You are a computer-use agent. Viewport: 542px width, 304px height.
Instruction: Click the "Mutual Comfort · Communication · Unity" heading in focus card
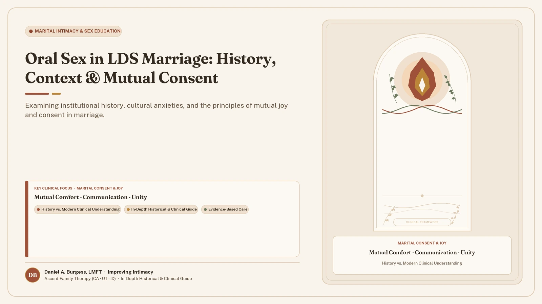tap(90, 197)
